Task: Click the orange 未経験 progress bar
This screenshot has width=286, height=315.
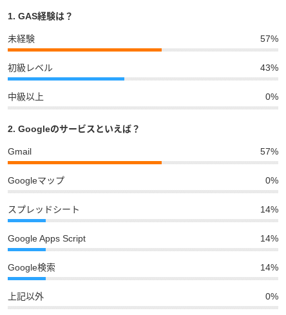Action: pos(84,50)
